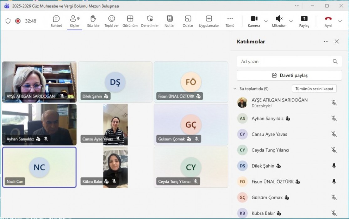The height and width of the screenshot is (219, 349).
Task: Click the Paylaş share screen icon
Action: [x=304, y=21]
